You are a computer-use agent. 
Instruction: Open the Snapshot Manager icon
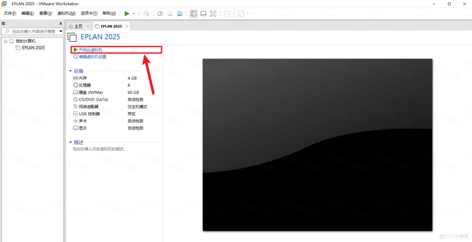(180, 13)
